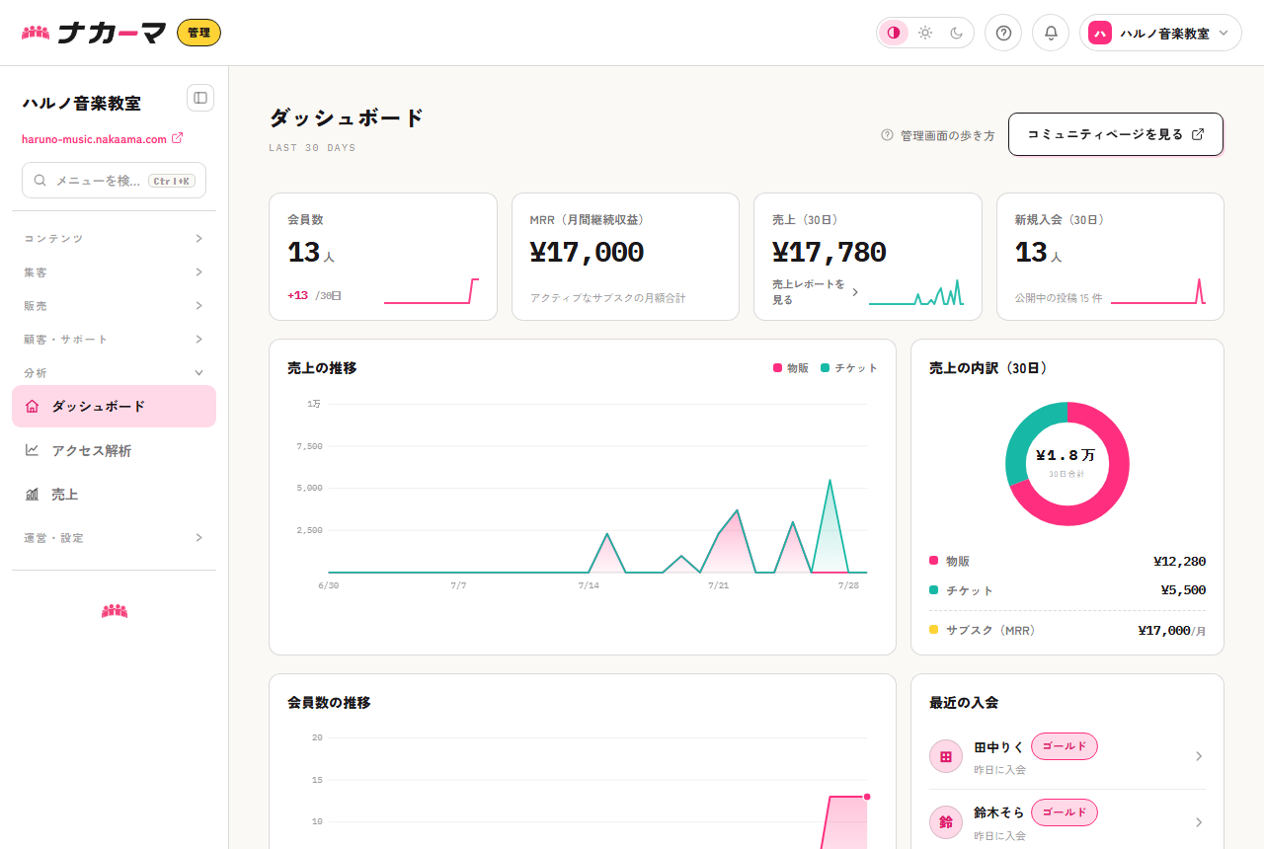
Task: Click the 新規入会 stat card sparkline
Action: pos(1157,291)
